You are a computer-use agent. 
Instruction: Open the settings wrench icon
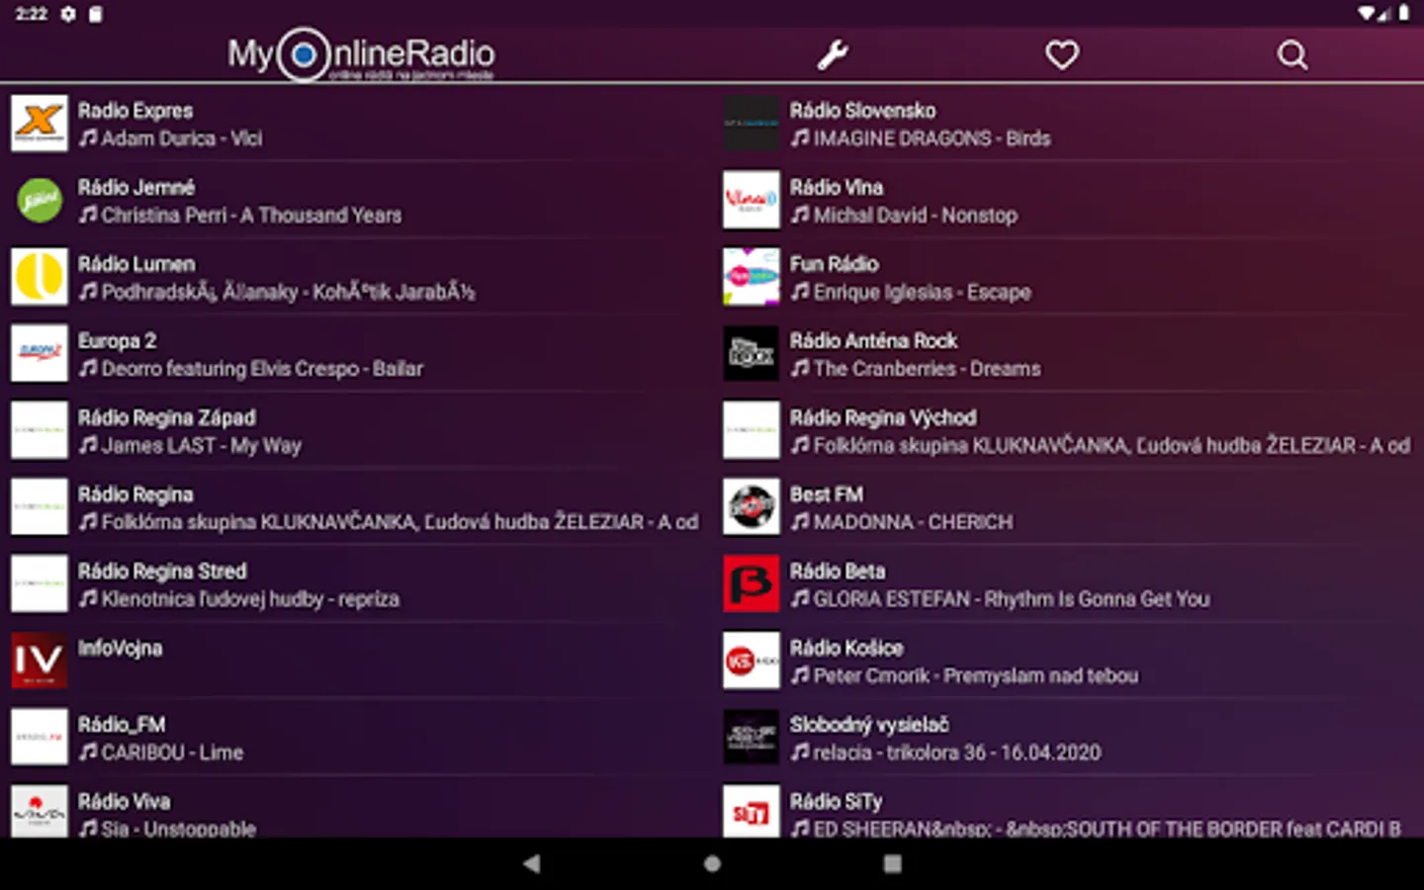(833, 54)
